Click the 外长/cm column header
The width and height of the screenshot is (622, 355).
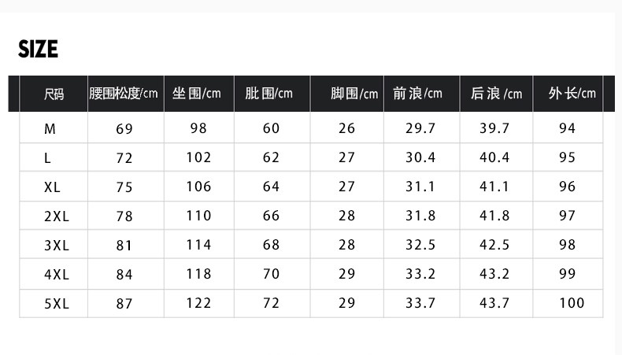572,94
